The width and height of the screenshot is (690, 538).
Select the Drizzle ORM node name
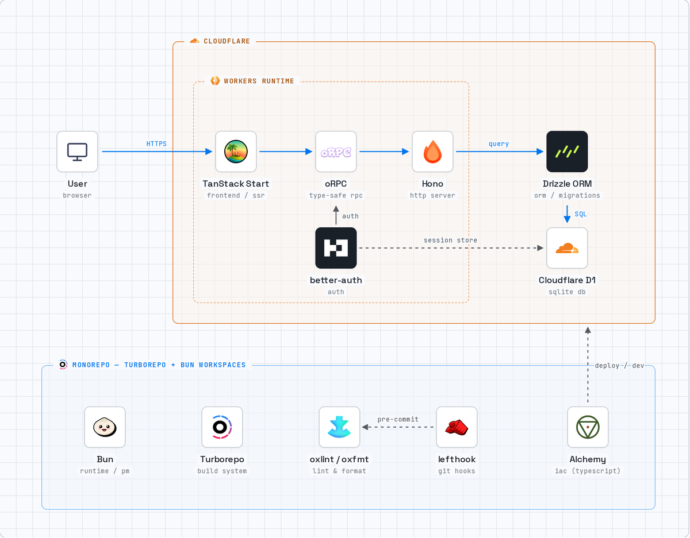[567, 184]
